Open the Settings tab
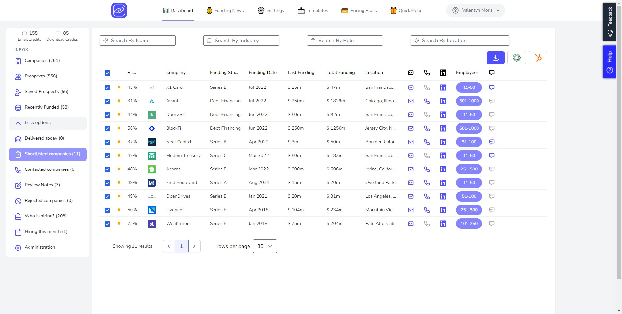This screenshot has width=622, height=314. (x=271, y=11)
